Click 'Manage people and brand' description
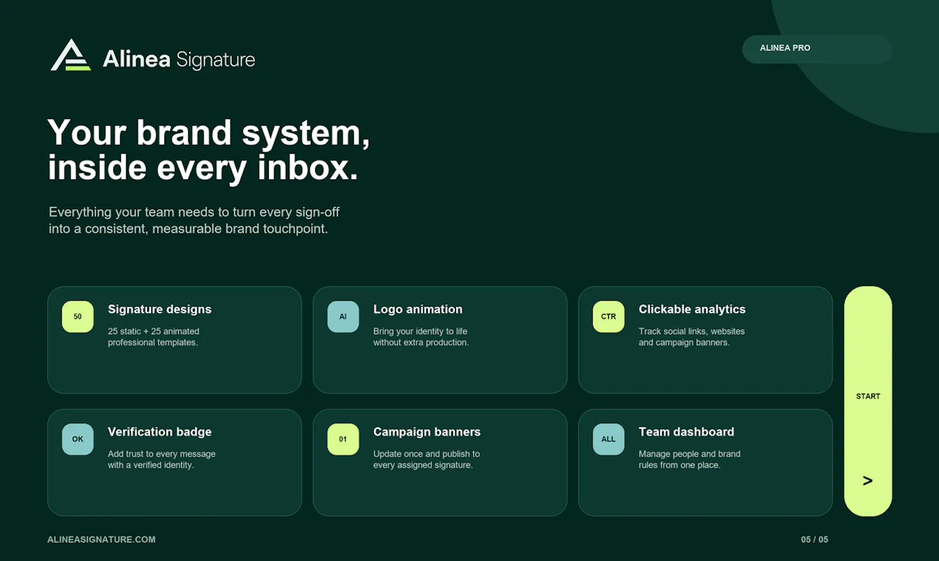Image resolution: width=939 pixels, height=561 pixels. pos(690,454)
